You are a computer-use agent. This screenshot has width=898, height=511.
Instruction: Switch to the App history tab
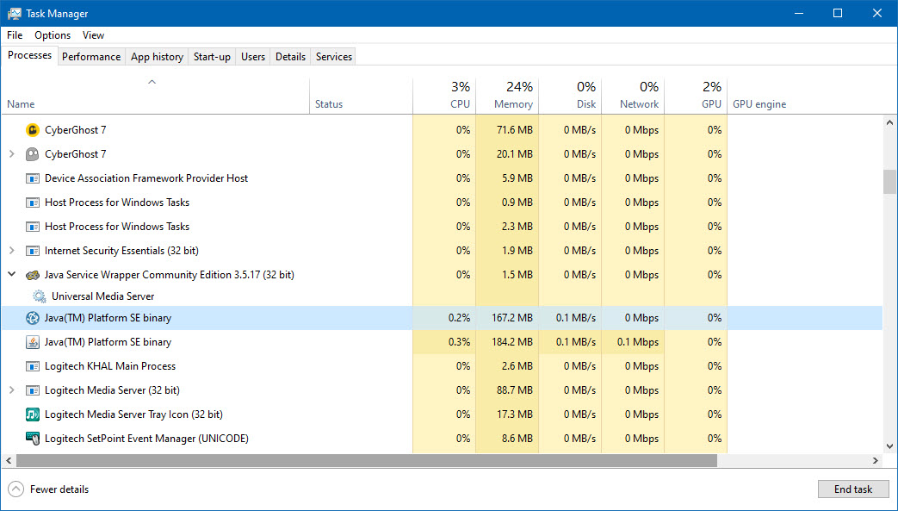tap(157, 57)
